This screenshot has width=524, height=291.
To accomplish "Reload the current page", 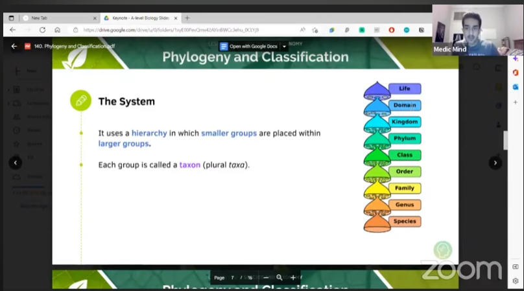I will (42, 30).
